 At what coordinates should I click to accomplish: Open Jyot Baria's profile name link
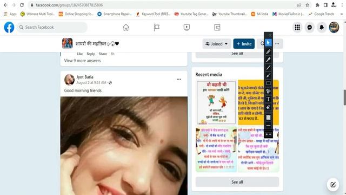[85, 77]
